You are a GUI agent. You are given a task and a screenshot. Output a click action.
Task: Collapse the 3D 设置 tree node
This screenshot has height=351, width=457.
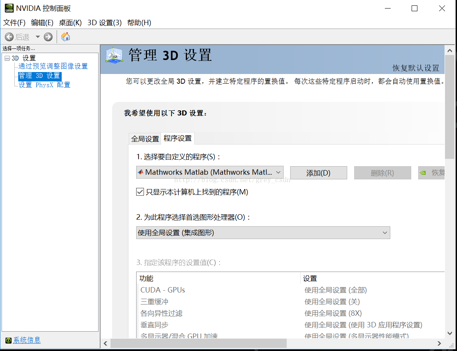[7, 58]
